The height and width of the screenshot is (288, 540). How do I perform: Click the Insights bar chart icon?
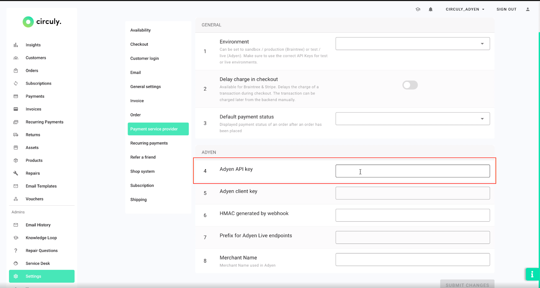[x=16, y=45]
